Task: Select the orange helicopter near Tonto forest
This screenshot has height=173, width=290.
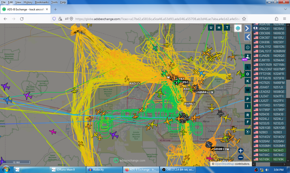Action: (x=232, y=57)
